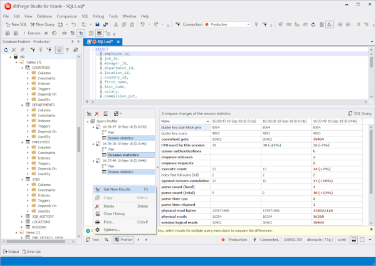Switch to the Text view button
Screen dimensions: 376x266
(93, 239)
